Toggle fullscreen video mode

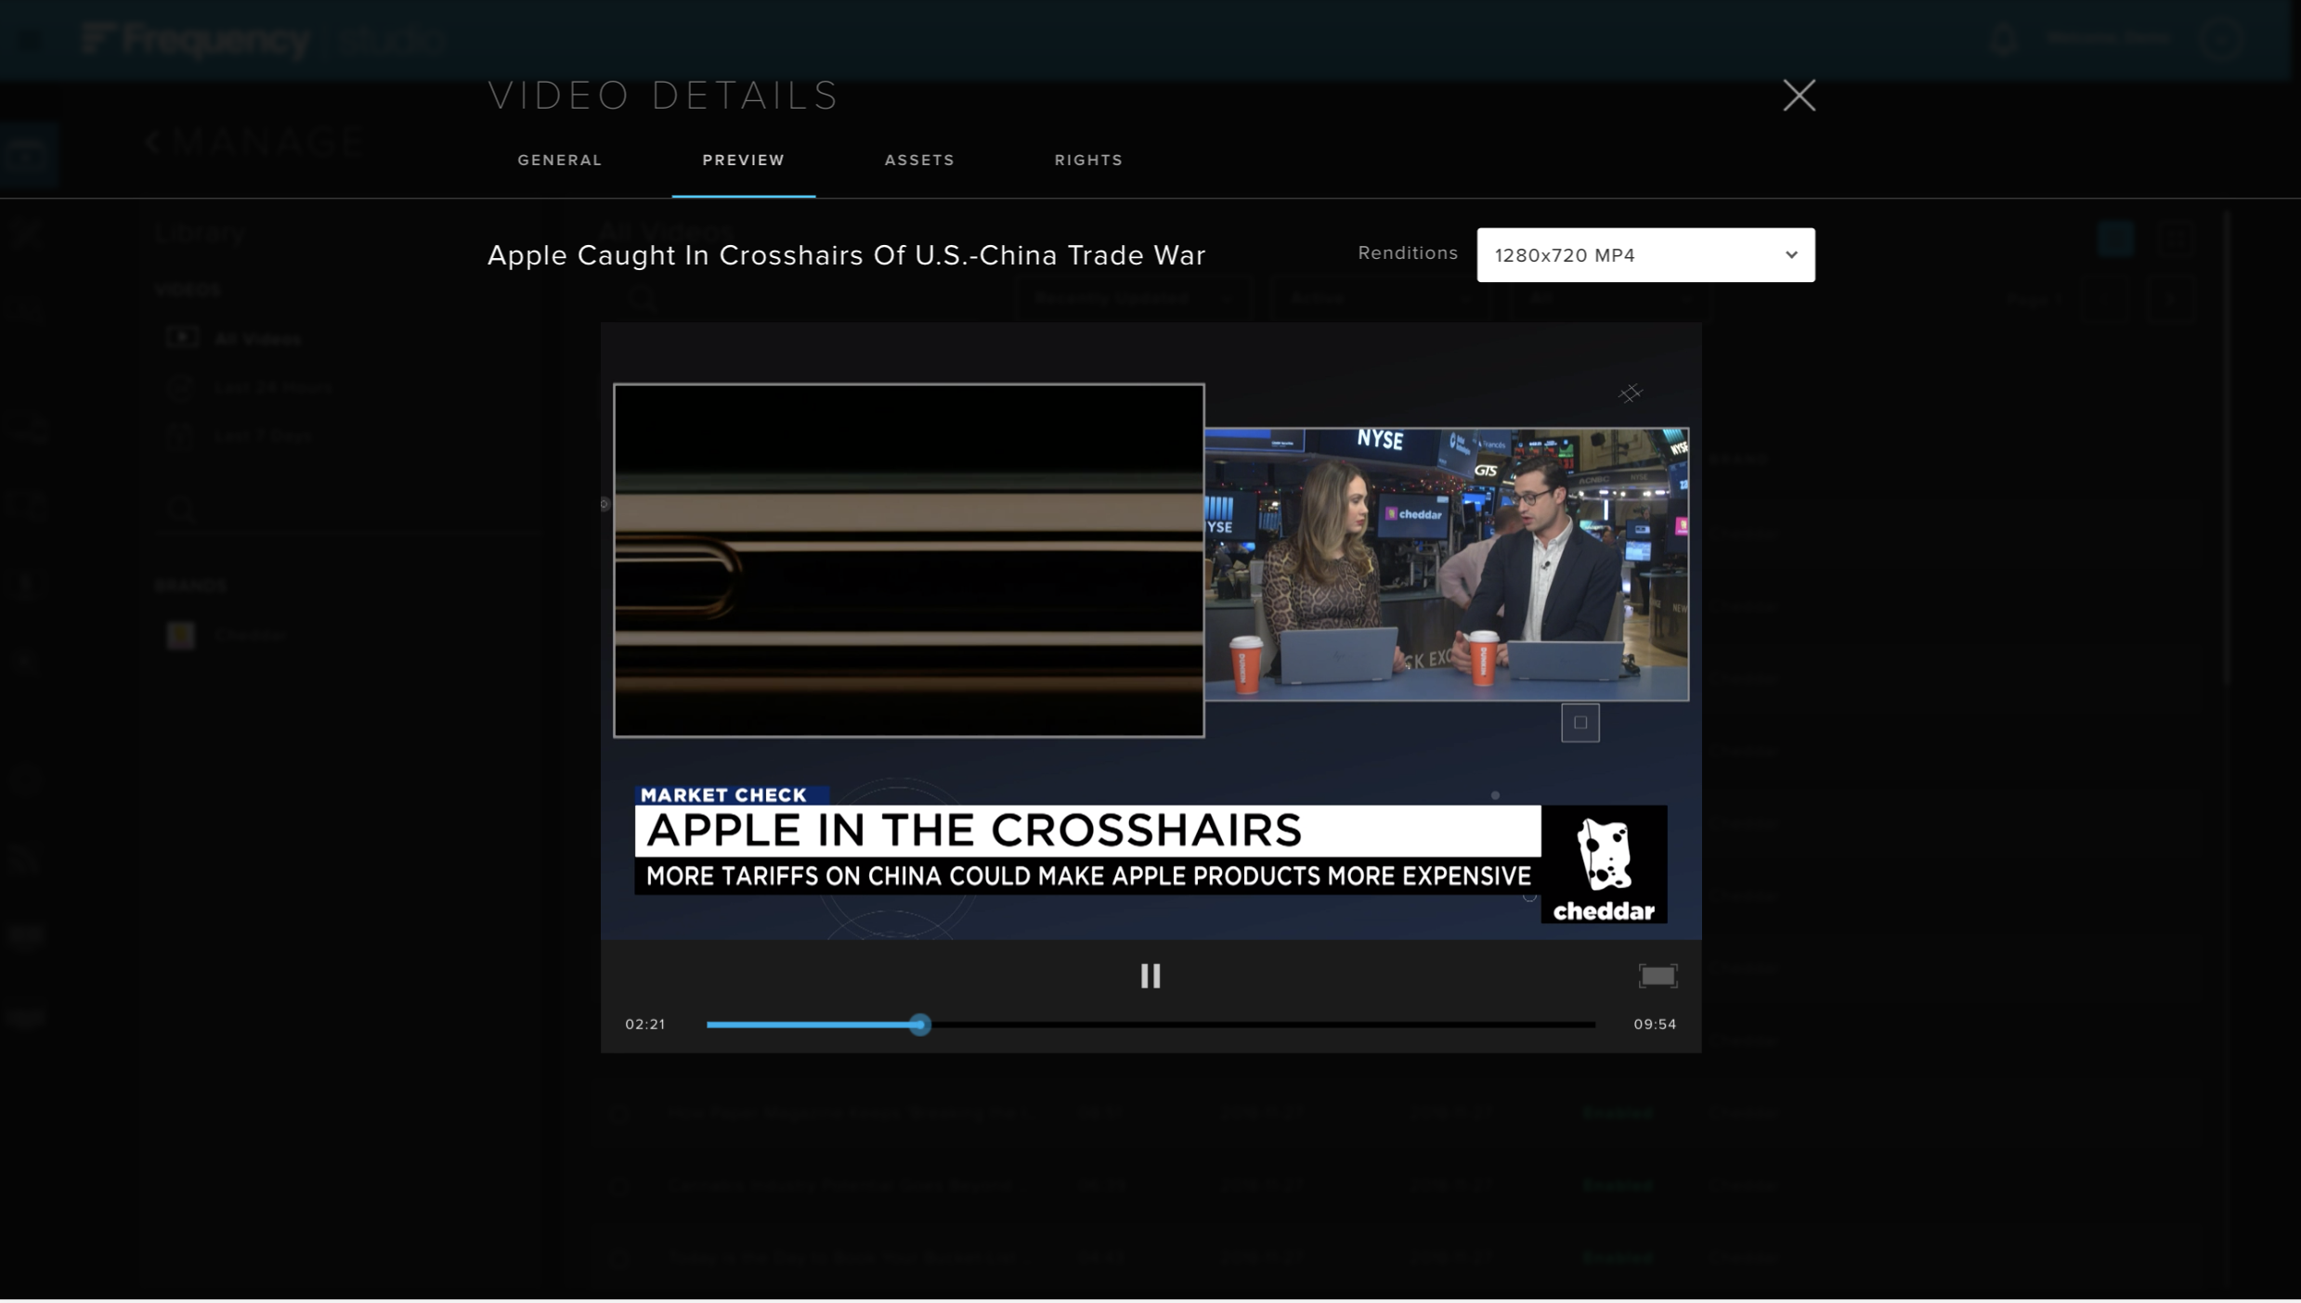(x=1657, y=975)
